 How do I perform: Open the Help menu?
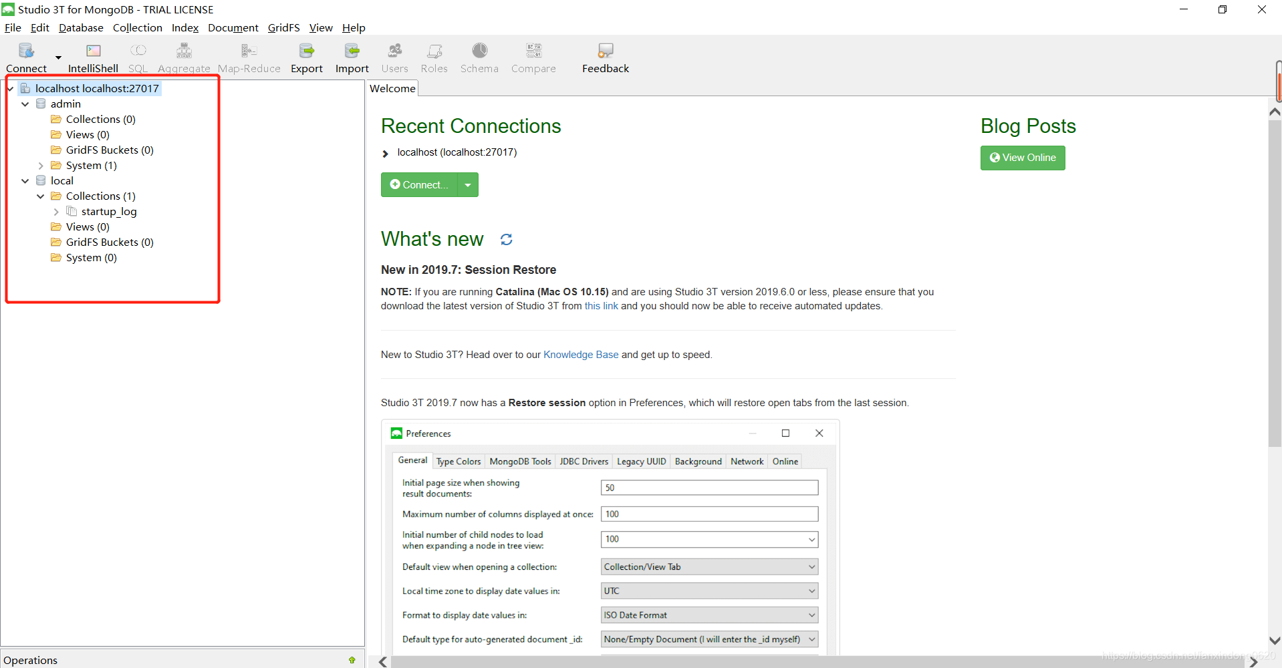point(354,27)
